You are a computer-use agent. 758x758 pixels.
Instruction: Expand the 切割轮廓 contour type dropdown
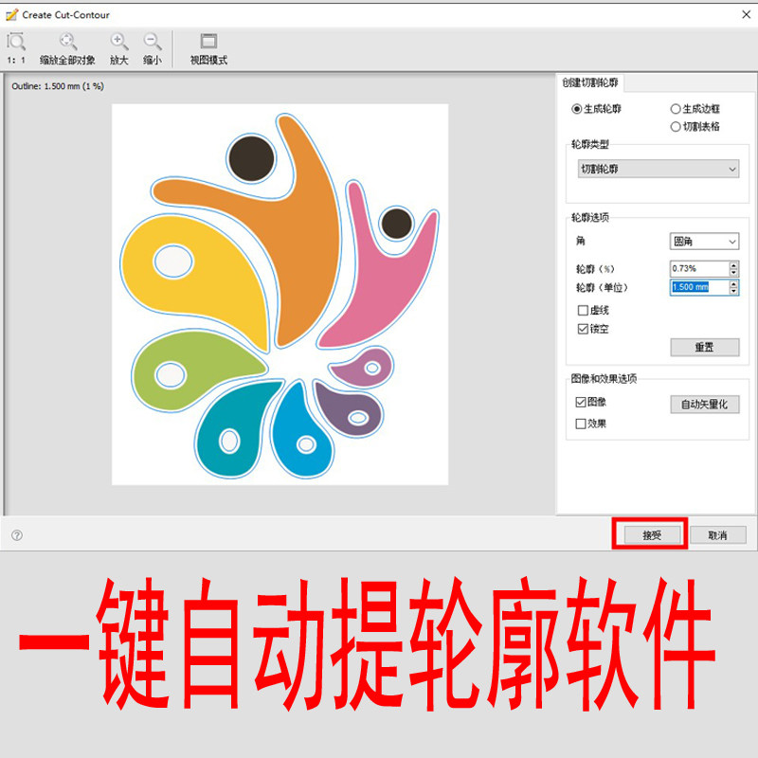click(x=658, y=170)
